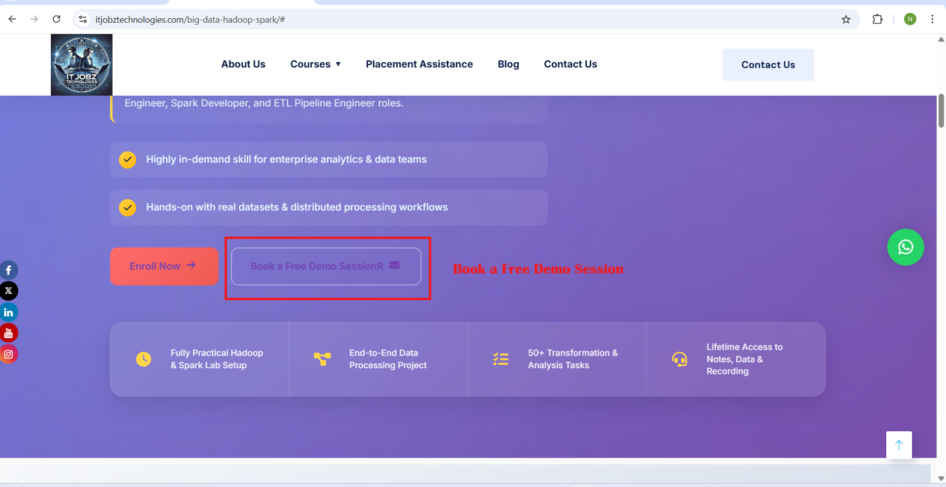946x487 pixels.
Task: Go to the About Us page
Action: click(x=243, y=64)
